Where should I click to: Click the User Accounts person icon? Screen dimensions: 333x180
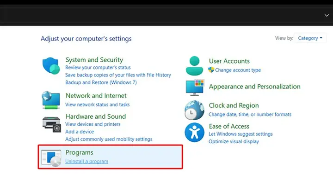point(194,66)
